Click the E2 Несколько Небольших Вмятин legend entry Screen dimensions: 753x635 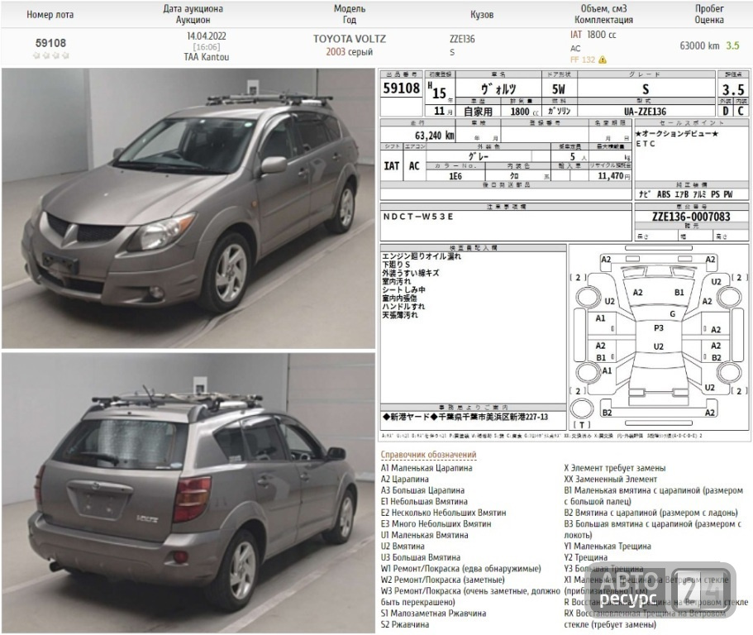[443, 513]
